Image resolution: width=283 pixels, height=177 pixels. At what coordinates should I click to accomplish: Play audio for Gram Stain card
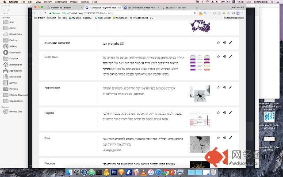tap(224, 57)
